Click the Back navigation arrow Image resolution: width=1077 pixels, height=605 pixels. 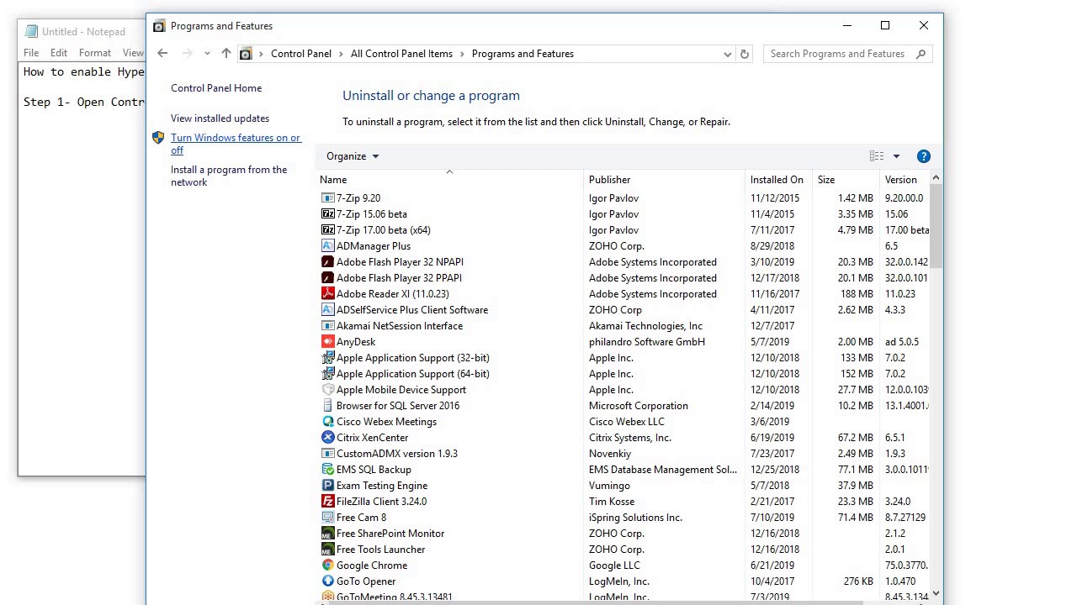pos(162,54)
